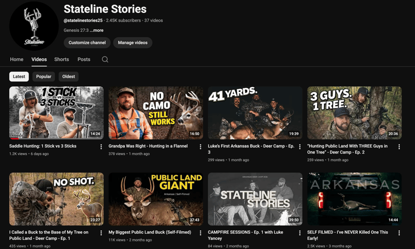Open options menu for Saddle Hunting video
The width and height of the screenshot is (415, 249).
101,147
